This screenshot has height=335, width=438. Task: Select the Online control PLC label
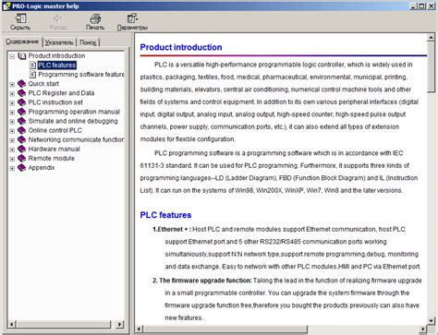tap(55, 130)
